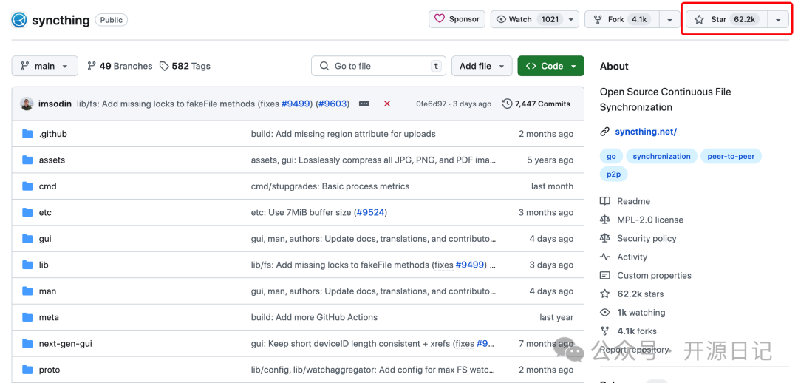Open the MPL-2.0 license link
The height and width of the screenshot is (383, 798).
click(x=649, y=220)
